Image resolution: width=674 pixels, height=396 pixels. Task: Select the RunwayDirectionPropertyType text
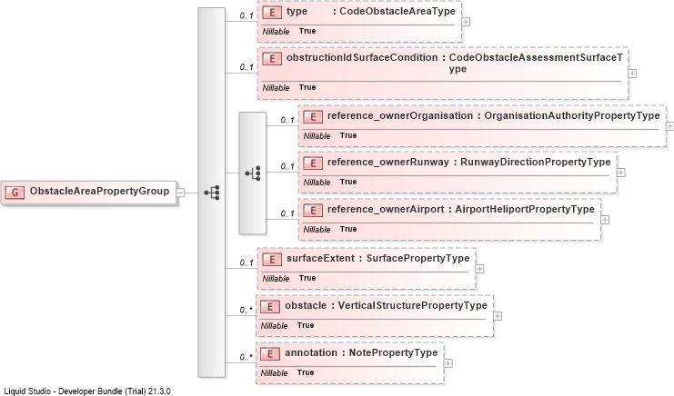[535, 163]
